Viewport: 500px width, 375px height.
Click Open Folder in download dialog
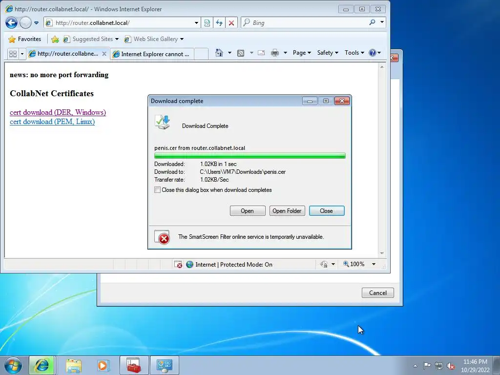(x=287, y=211)
